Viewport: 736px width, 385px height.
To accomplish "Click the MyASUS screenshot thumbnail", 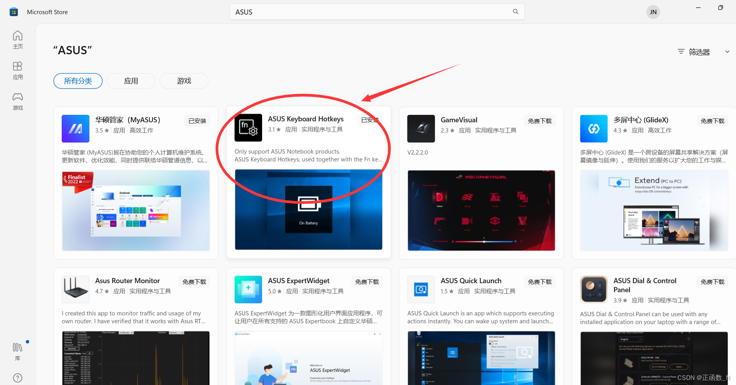I will (x=136, y=211).
